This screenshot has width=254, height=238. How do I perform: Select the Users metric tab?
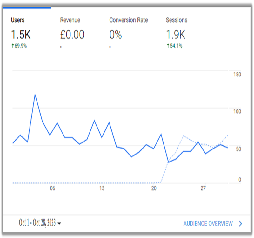pyautogui.click(x=18, y=20)
